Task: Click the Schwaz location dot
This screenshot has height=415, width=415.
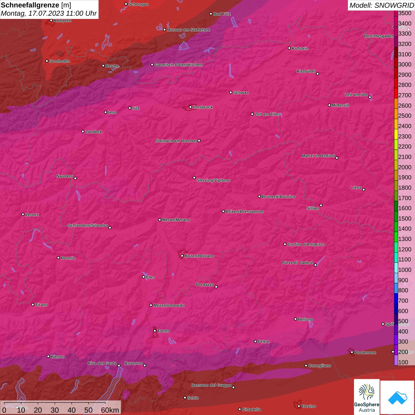Action: pos(231,92)
